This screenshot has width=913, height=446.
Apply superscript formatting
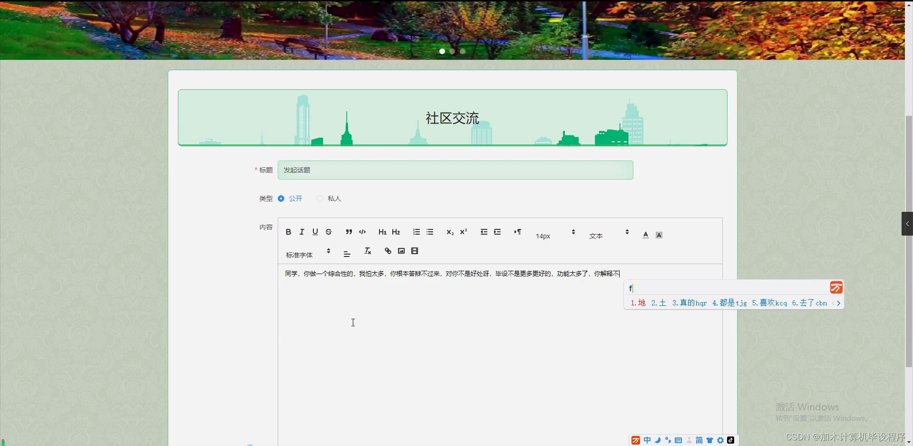[x=464, y=232]
